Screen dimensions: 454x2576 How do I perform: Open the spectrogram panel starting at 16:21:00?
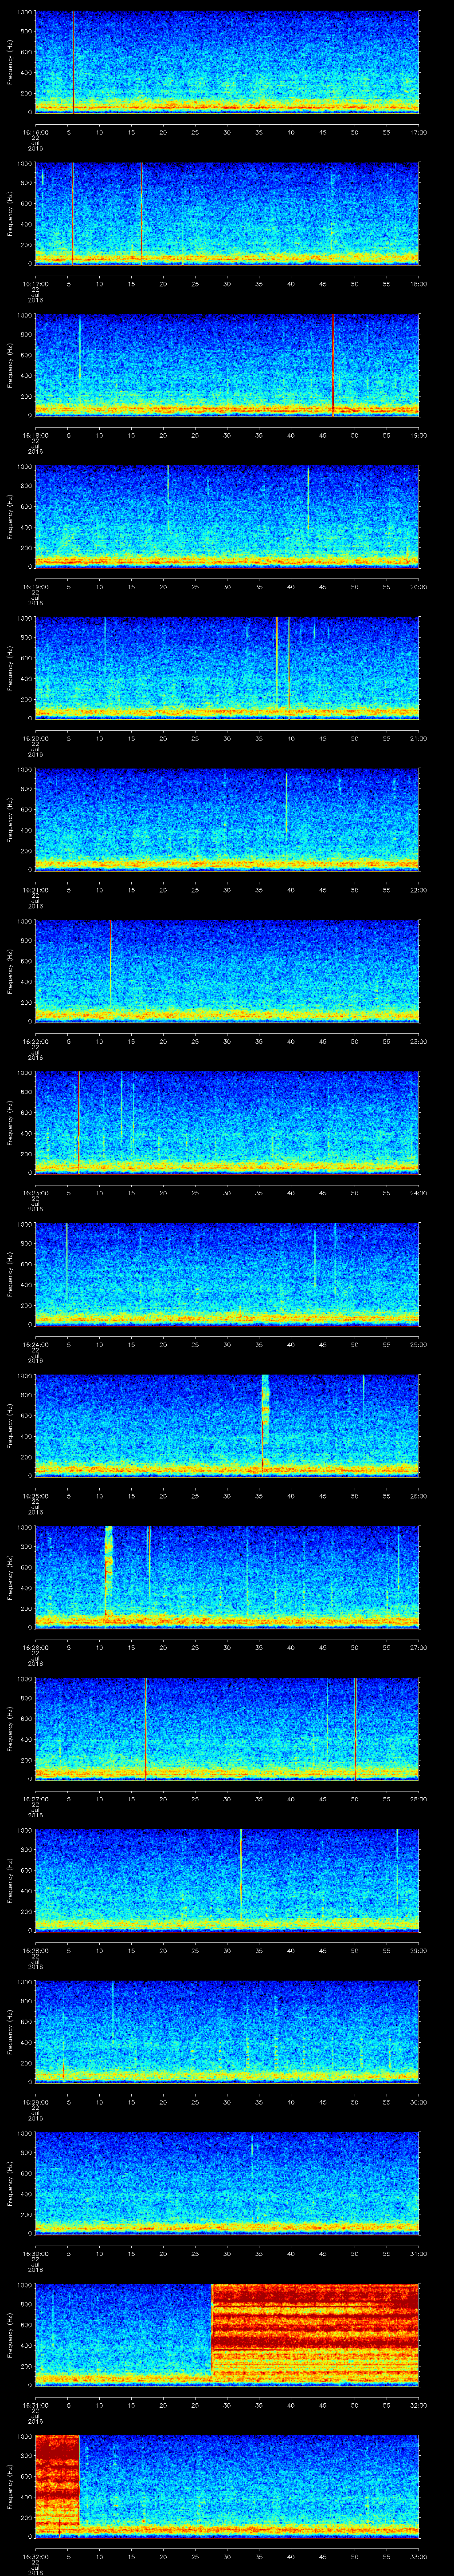click(x=227, y=819)
